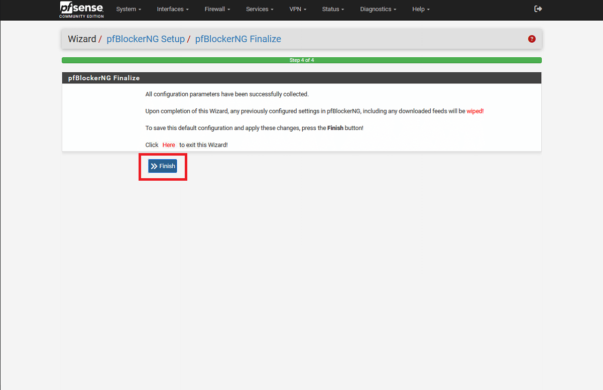Click the red Here link to exit wizard

pos(169,145)
